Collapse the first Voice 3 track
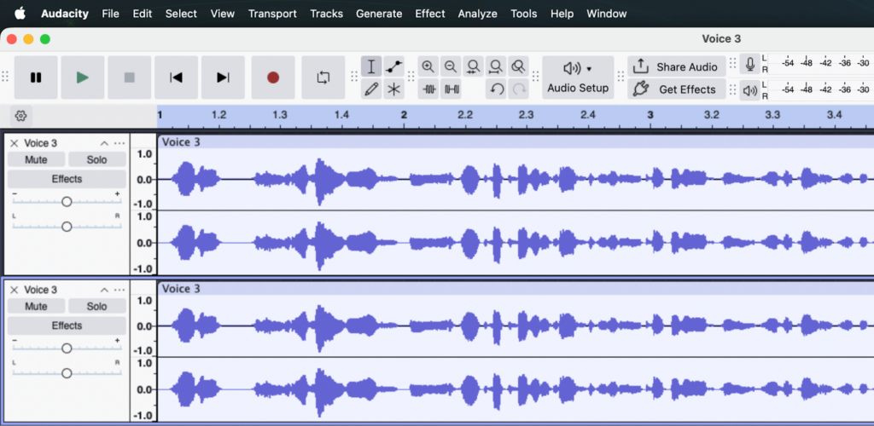This screenshot has width=874, height=426. click(104, 143)
